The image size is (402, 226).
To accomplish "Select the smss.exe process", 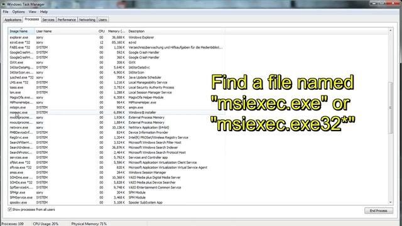I will (116, 173).
